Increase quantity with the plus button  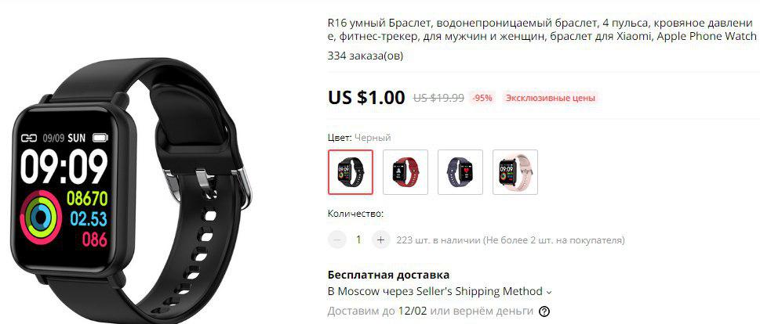pos(380,239)
